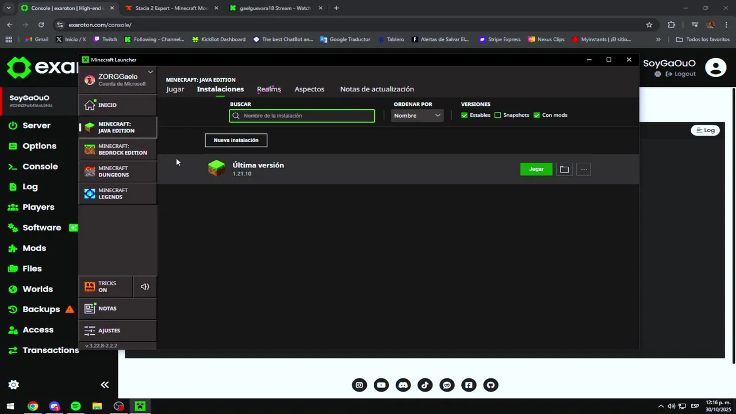Open exaroton Instagram footer icon

pos(359,385)
